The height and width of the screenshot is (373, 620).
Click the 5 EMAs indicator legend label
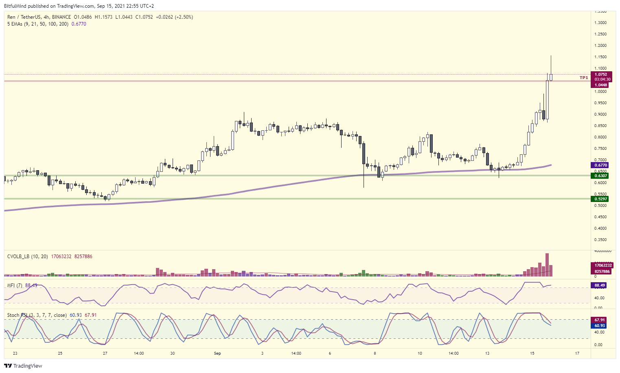(38, 24)
